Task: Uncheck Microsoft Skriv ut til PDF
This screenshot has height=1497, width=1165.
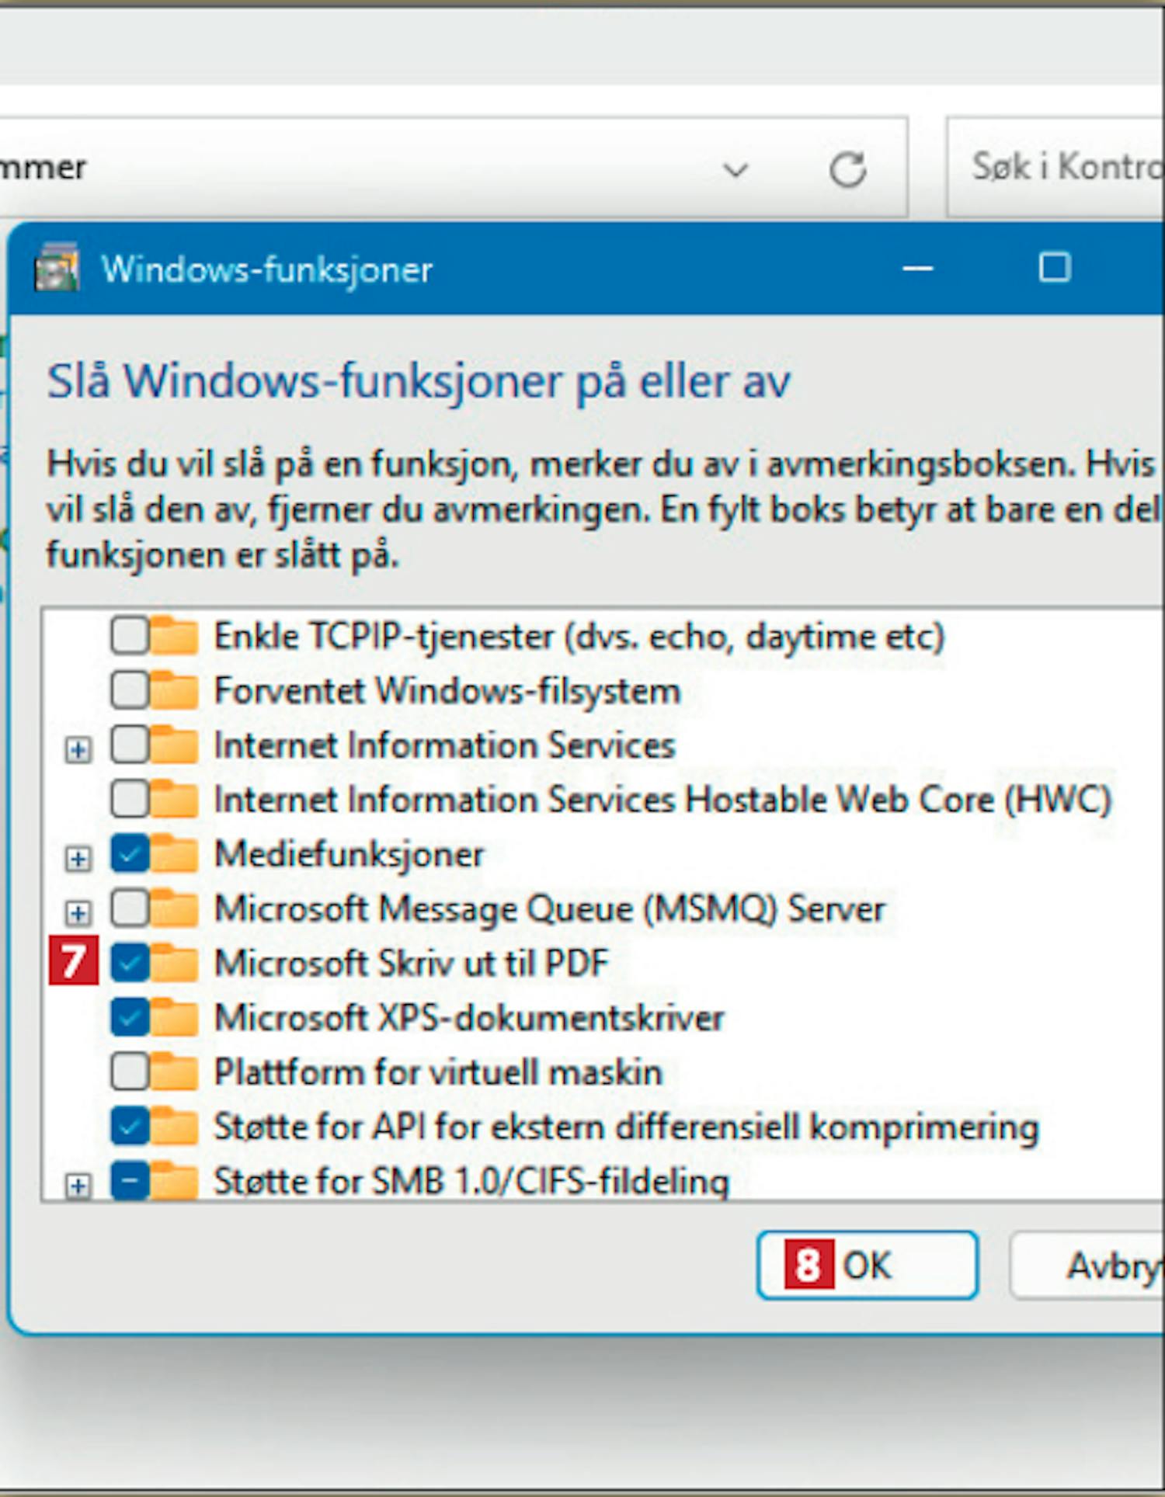Action: pos(130,964)
